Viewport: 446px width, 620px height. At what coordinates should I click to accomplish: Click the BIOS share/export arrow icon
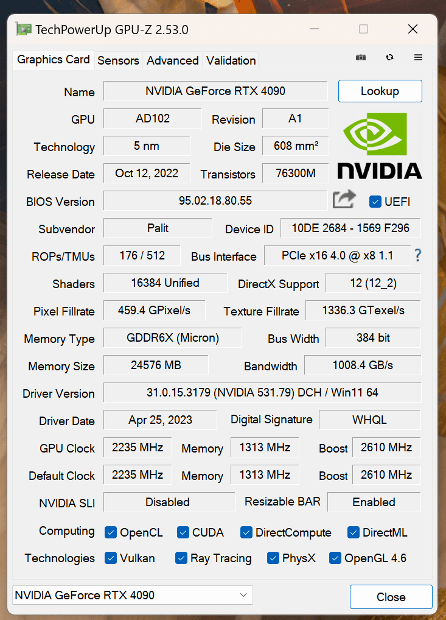pos(344,199)
